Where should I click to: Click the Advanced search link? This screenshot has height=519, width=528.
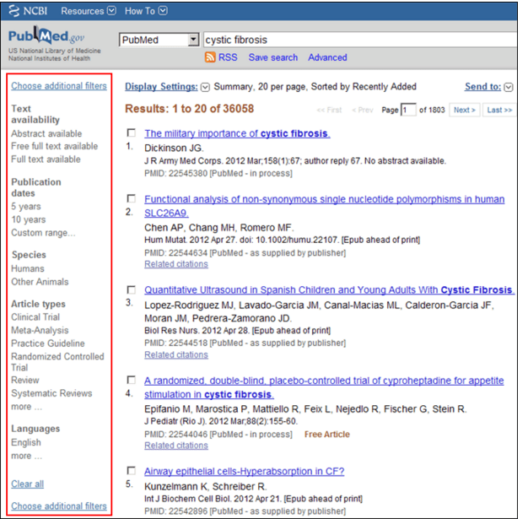[327, 57]
